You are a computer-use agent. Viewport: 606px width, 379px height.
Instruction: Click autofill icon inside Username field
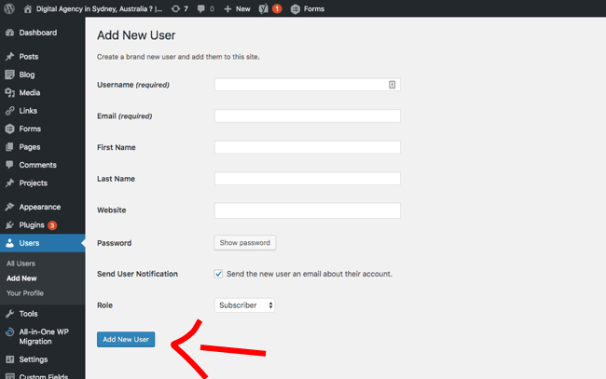(x=392, y=85)
